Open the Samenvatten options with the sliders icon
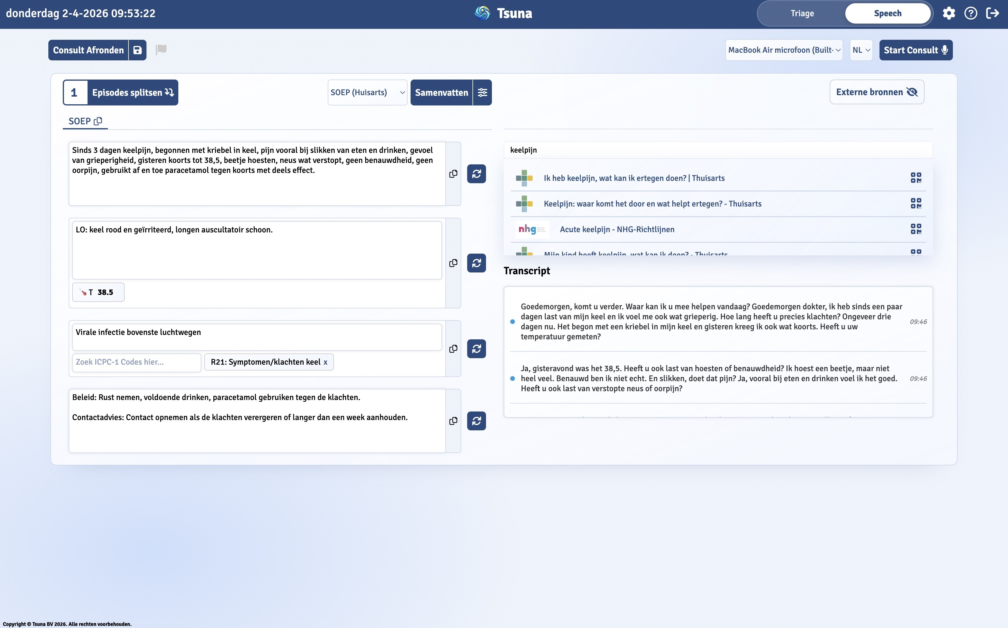 pyautogui.click(x=482, y=92)
